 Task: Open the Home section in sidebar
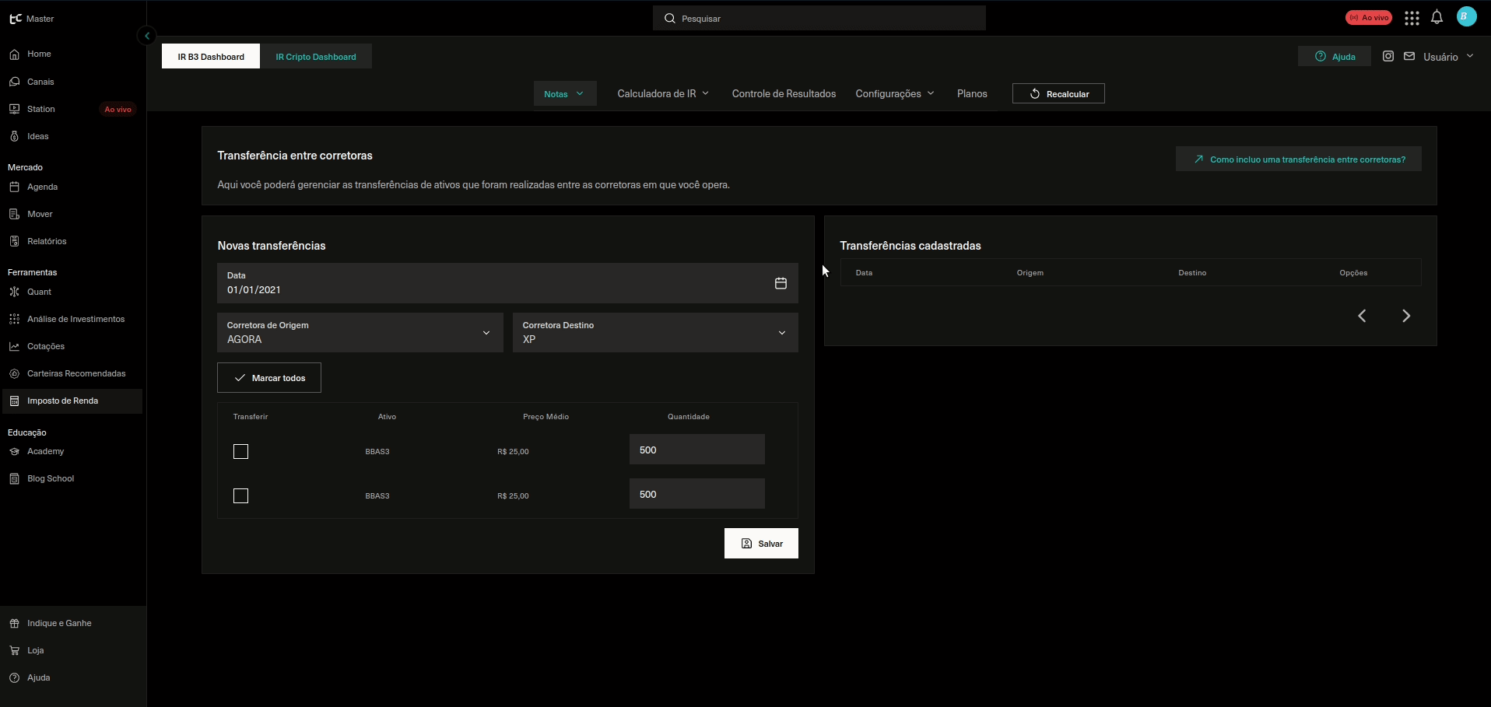(x=39, y=54)
